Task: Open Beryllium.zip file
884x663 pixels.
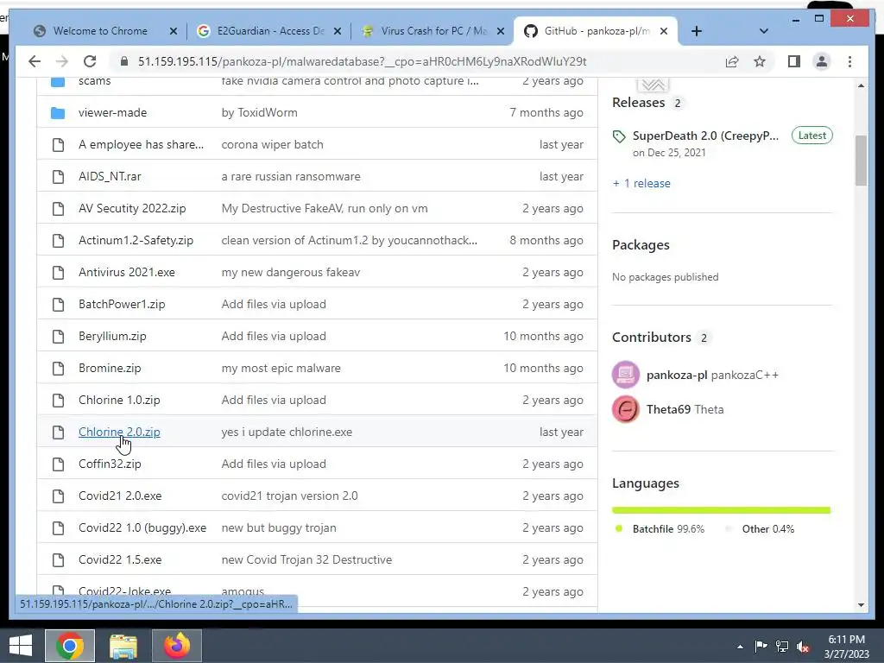Action: (112, 336)
